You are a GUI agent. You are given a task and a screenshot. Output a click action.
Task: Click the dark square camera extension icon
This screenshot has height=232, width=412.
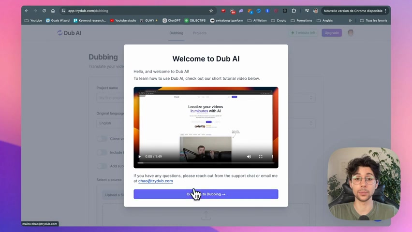pos(285,11)
